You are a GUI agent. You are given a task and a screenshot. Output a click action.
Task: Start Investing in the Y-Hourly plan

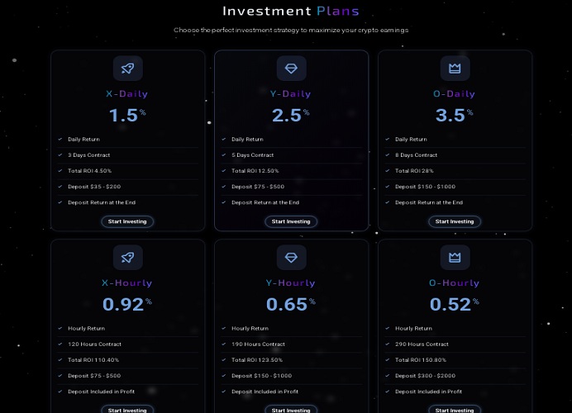tap(291, 410)
